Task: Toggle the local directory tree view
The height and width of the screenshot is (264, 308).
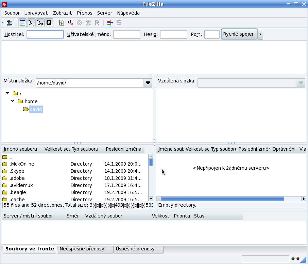Action: [x=31, y=23]
